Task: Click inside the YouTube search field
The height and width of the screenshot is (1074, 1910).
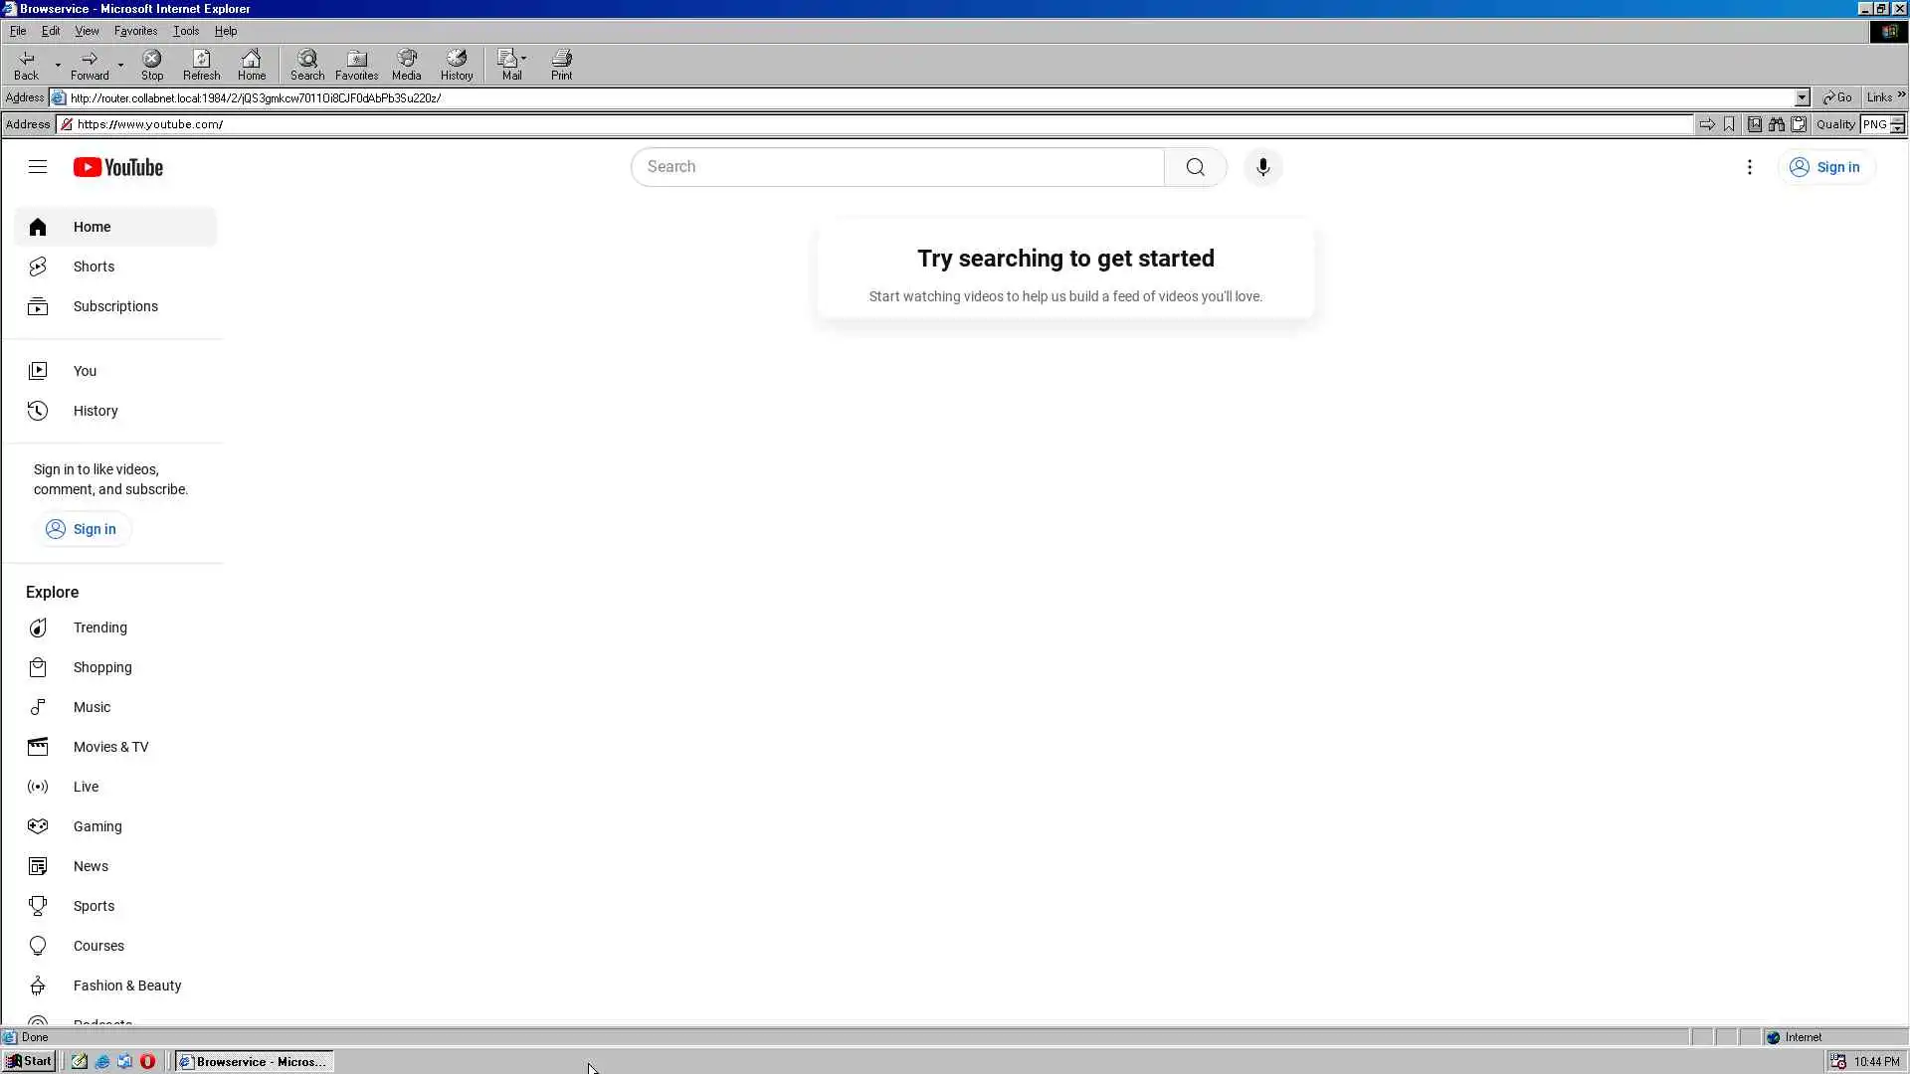Action: tap(895, 167)
